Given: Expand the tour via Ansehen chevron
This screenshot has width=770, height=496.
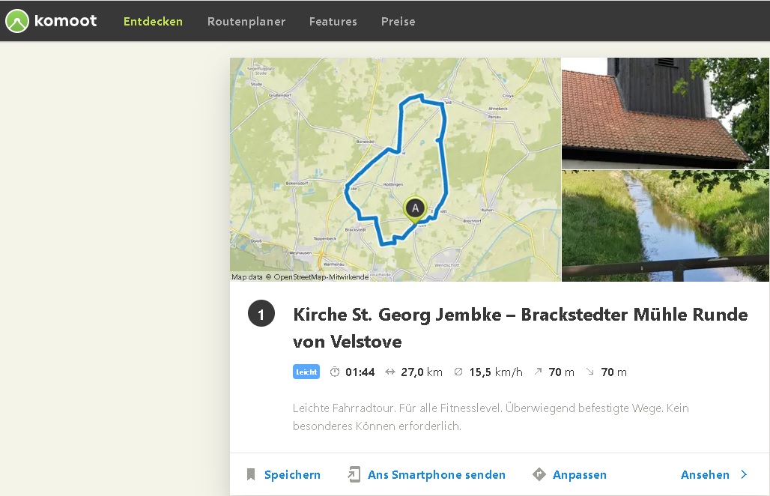Looking at the screenshot, I should (744, 474).
